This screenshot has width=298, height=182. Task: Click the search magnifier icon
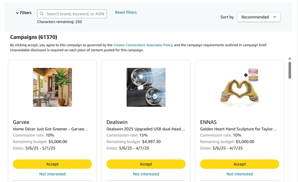pos(42,14)
